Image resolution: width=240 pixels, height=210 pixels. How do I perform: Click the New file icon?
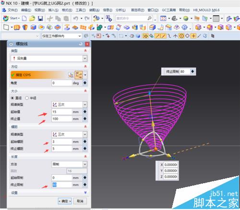click(x=24, y=19)
